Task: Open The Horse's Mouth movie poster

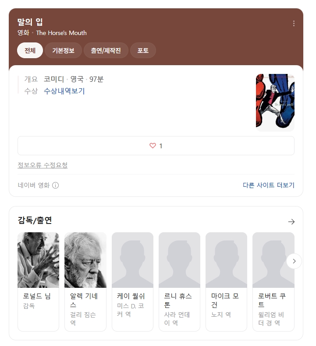Action: point(275,103)
